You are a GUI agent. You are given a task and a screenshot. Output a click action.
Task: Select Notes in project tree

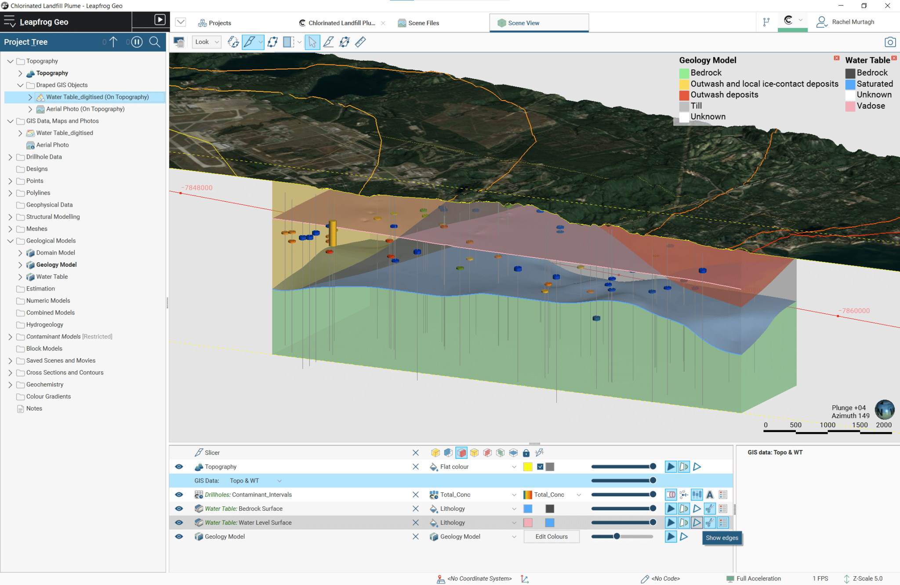click(34, 409)
